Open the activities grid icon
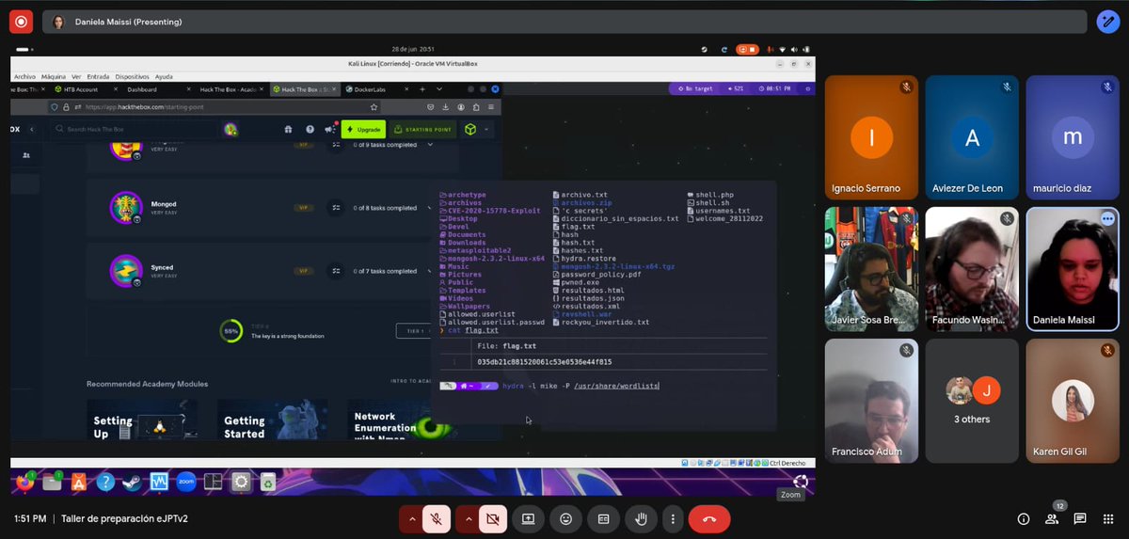 1108,518
